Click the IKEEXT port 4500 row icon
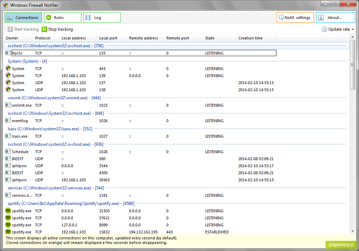Viewport: 359px width, 251px height. coord(8,173)
